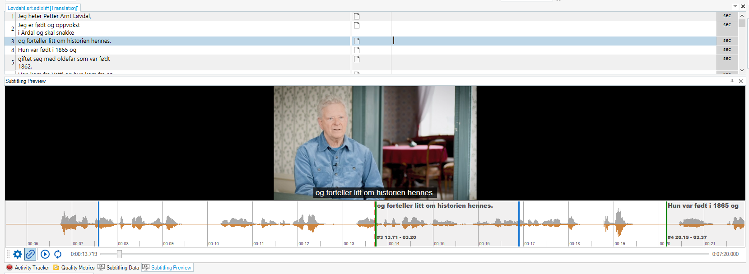Screen dimensions: 749x274
Task: Click subtitle #3 label on the waveform
Action: coord(435,206)
